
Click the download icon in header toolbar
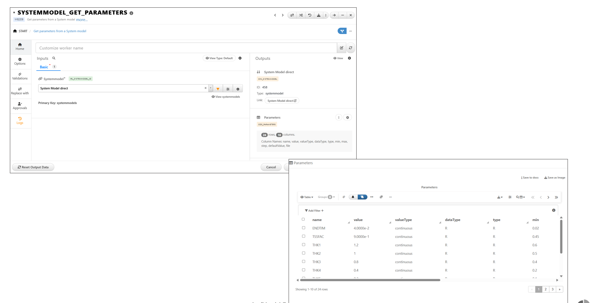coord(318,15)
